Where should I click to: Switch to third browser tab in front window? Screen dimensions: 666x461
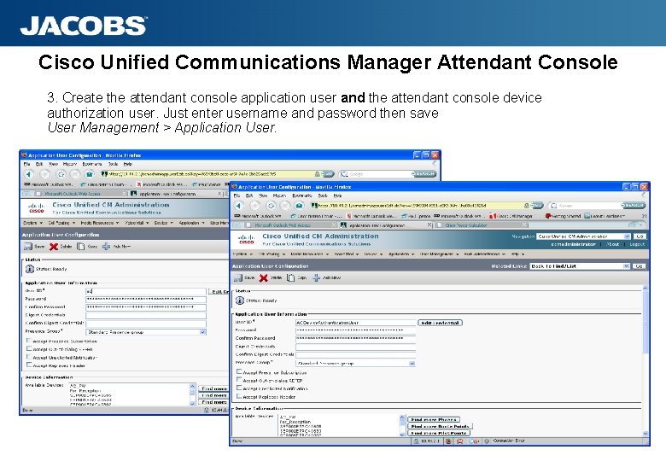[482, 225]
